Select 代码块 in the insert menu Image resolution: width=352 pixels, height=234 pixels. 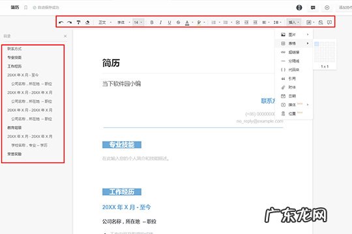pos(294,70)
